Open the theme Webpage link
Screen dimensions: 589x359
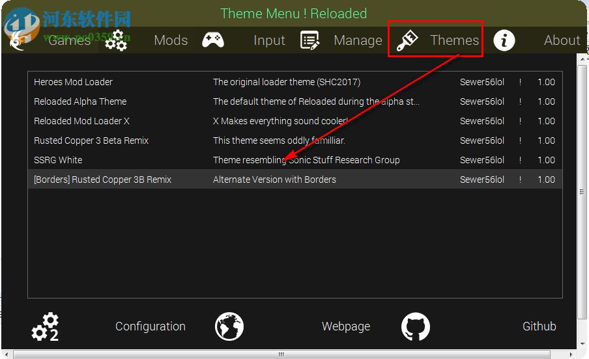pyautogui.click(x=345, y=326)
